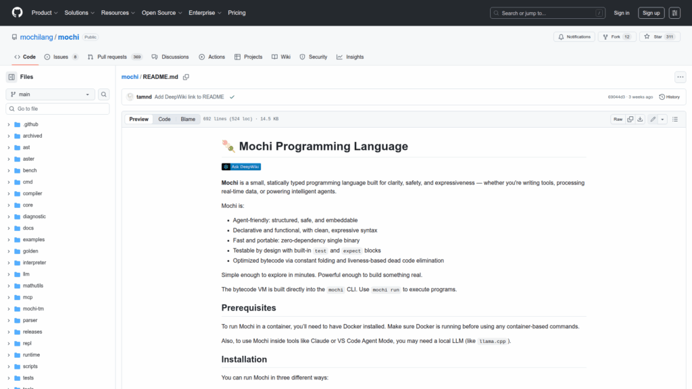The height and width of the screenshot is (389, 692).
Task: Open the main branch selector dropdown
Action: coord(51,95)
